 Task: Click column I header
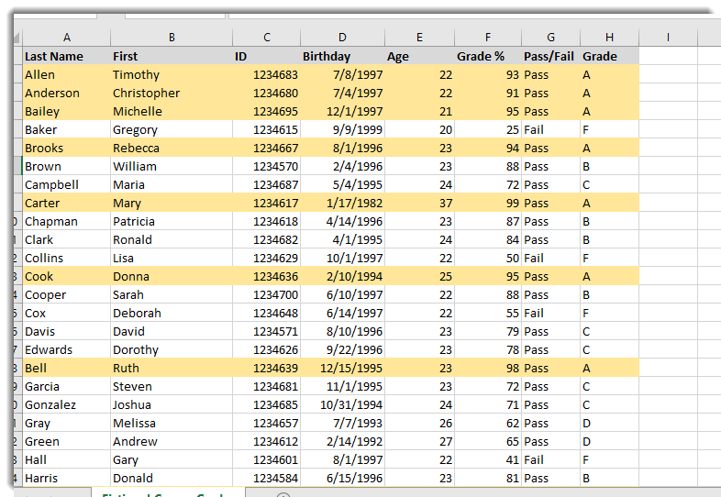pos(667,38)
